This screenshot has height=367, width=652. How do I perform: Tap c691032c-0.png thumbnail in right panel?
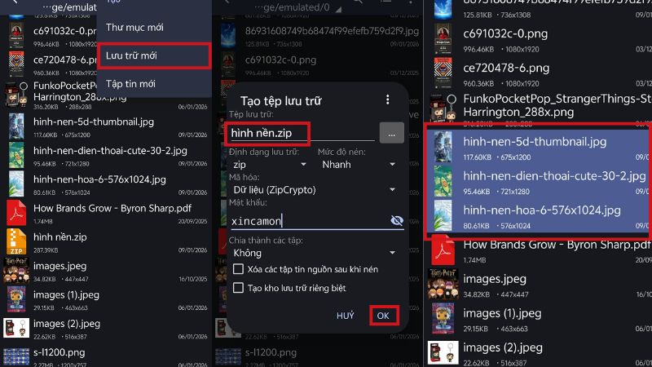coord(443,39)
